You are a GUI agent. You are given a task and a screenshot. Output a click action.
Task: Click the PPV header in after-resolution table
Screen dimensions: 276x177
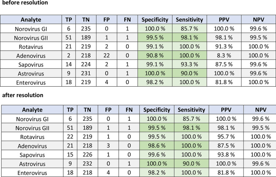point(226,110)
